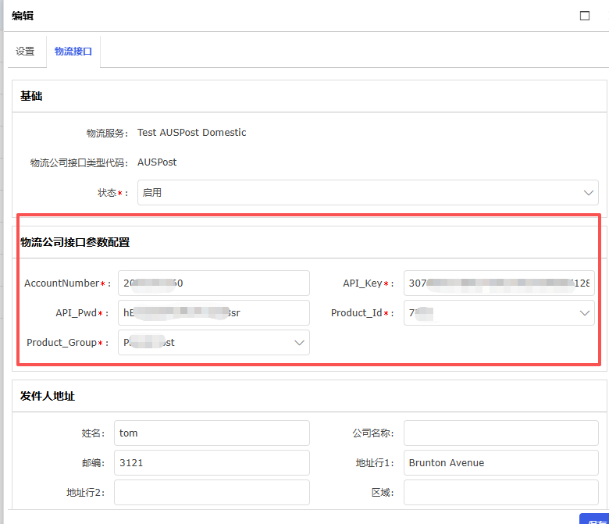609x524 pixels.
Task: Focus the 公司名称 input field
Action: pos(500,433)
